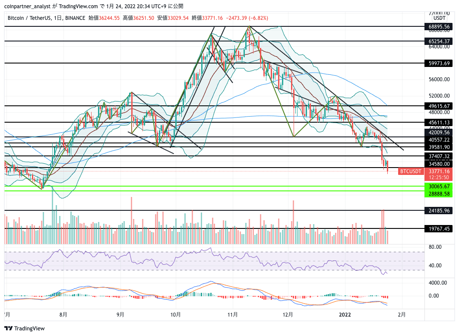Click the red BTCUSDT symbol tag
459x336 pixels.
point(411,171)
